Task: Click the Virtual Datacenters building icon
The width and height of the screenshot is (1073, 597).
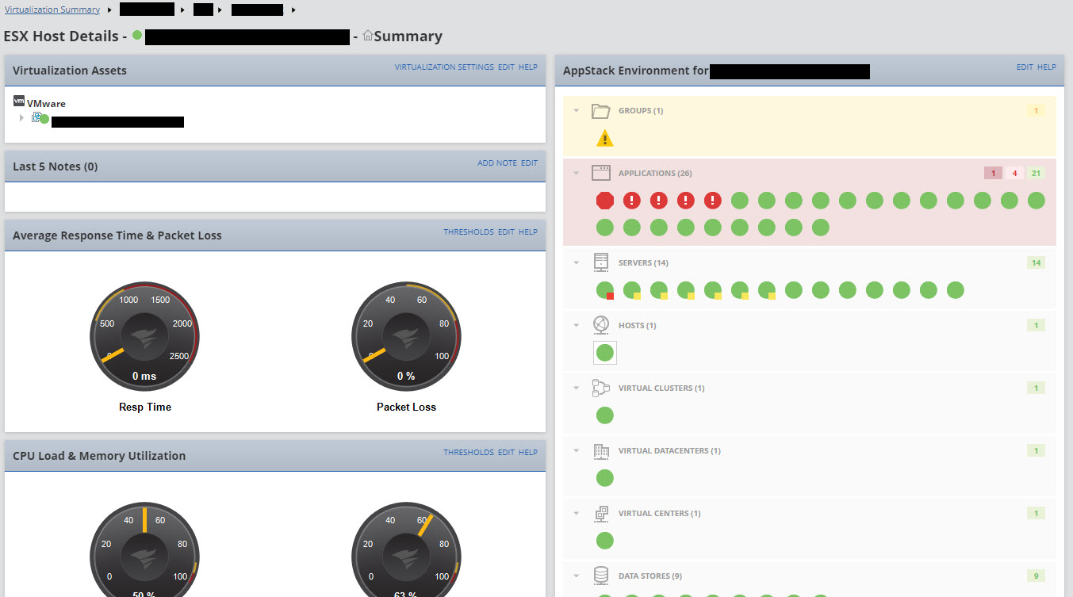Action: [601, 450]
